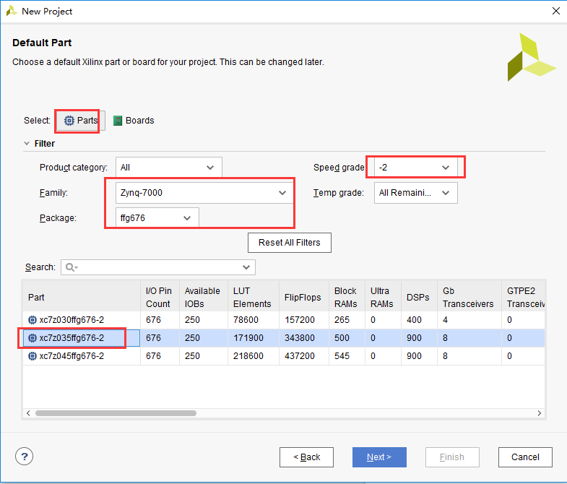Click the horizontal scrollbar thumb

click(x=116, y=413)
